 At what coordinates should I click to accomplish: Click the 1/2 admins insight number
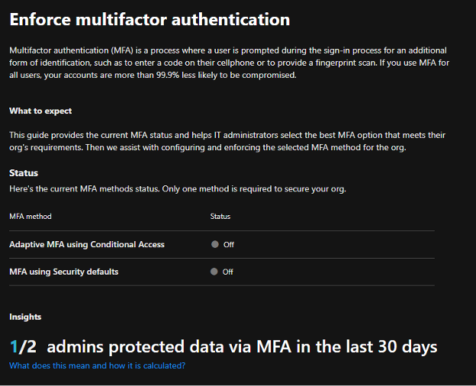click(x=23, y=346)
